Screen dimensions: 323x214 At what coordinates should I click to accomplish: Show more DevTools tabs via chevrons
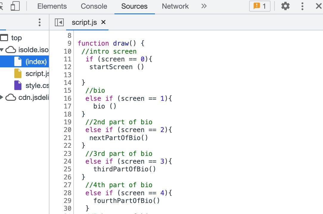[x=204, y=6]
